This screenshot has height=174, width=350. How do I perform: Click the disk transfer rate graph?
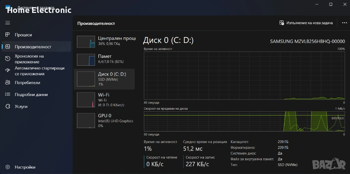click(x=244, y=121)
